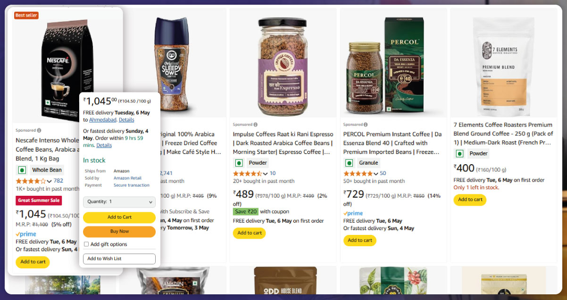Viewport: 567px width, 300px height.
Task: Open the Ahmedabad delivery location link
Action: click(x=102, y=120)
